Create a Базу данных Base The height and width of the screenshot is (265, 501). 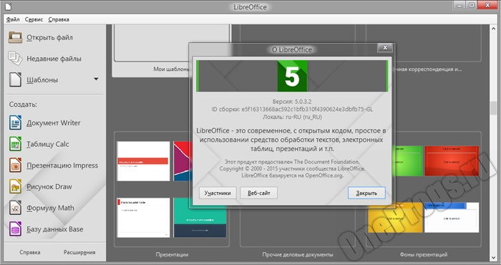[x=54, y=229]
